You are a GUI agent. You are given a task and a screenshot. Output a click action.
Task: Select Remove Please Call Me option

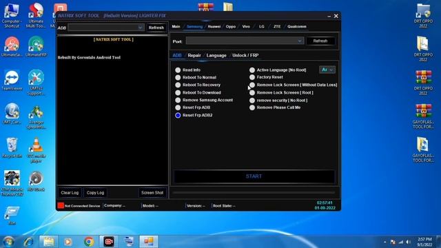(275, 107)
